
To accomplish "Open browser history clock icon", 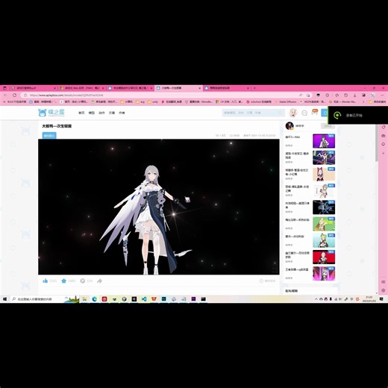I will [x=345, y=95].
